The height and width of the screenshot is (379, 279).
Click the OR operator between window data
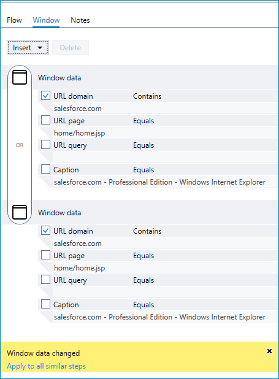click(20, 145)
